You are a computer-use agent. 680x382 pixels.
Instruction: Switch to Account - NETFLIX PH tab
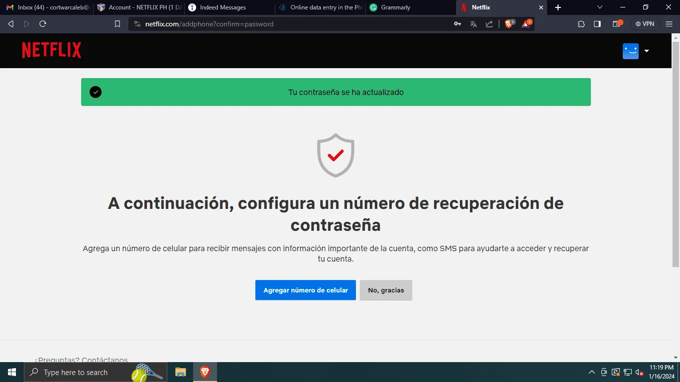pos(139,7)
